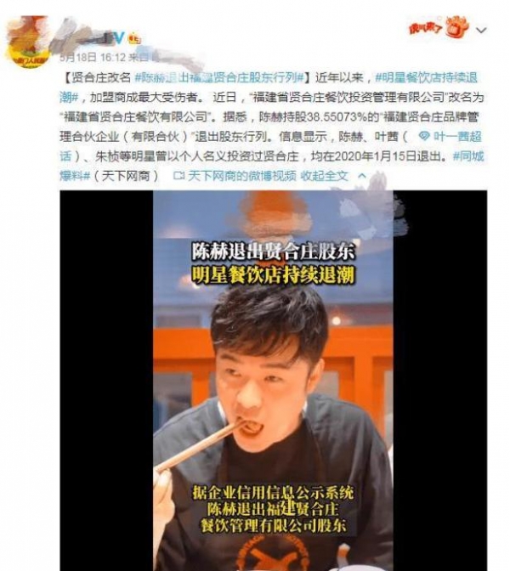Viewport: 510px width, 571px height.
Task: Open the poster's profile avatar
Action: (x=28, y=41)
